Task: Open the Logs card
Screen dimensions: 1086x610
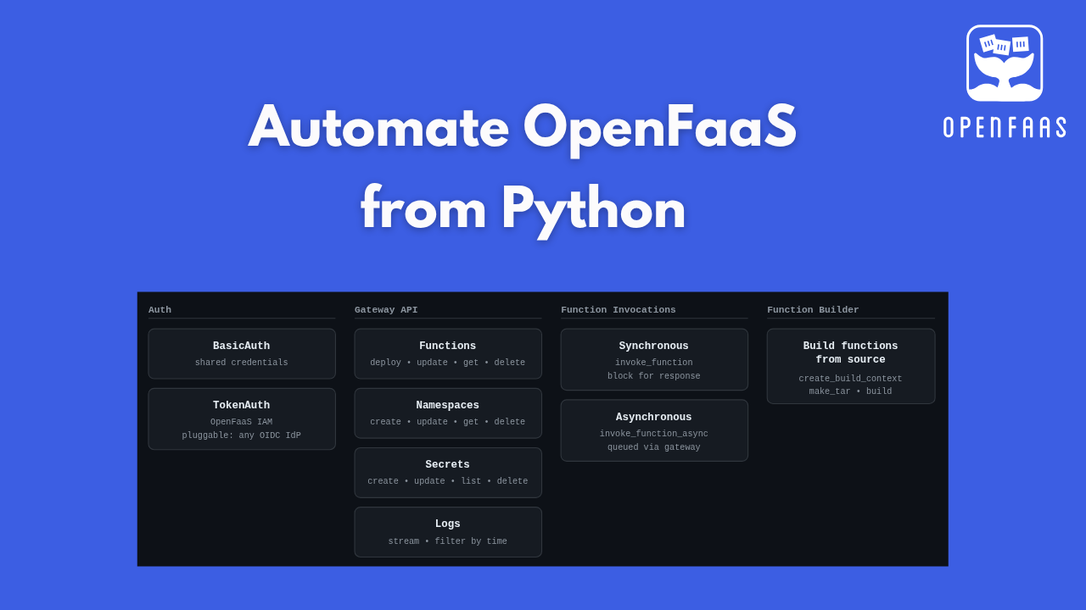Action: [x=448, y=532]
